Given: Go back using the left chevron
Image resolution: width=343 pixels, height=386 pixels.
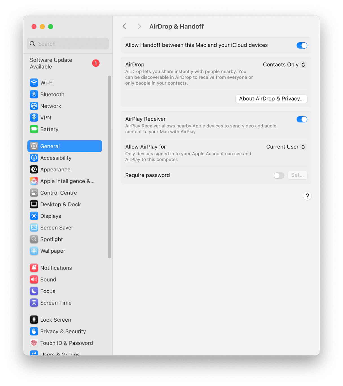Looking at the screenshot, I should click(124, 27).
